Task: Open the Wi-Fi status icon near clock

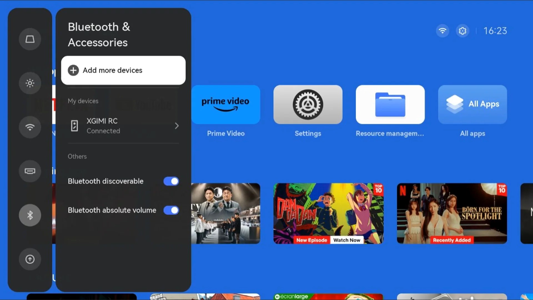Action: tap(443, 31)
